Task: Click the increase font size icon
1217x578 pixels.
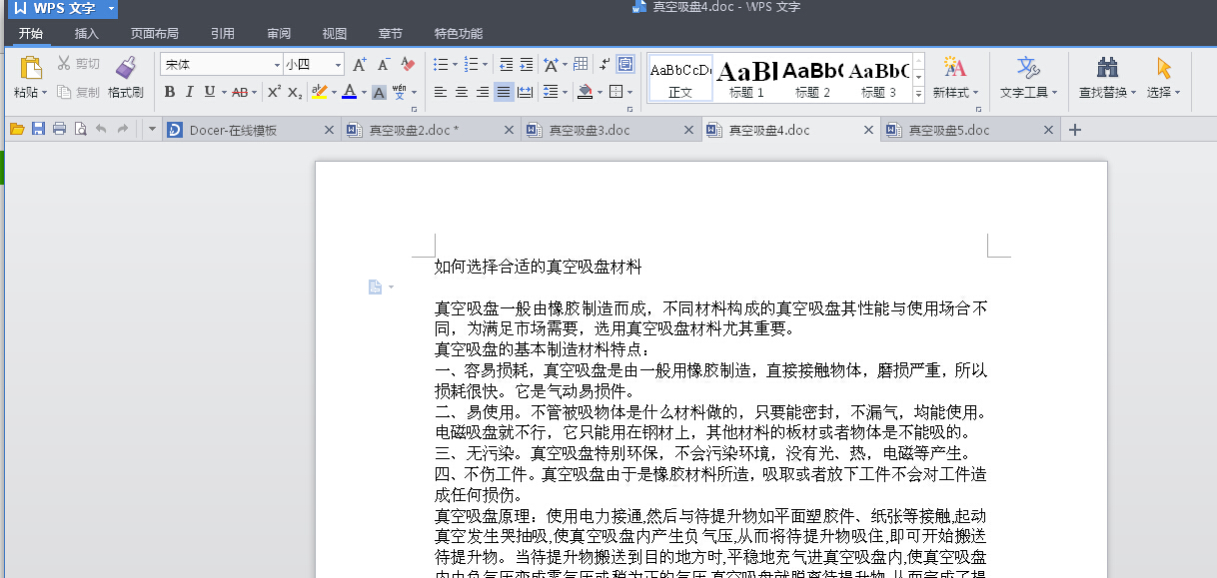Action: 361,64
